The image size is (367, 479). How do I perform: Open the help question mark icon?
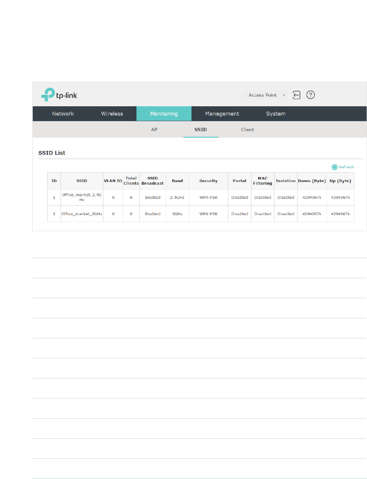(x=310, y=95)
